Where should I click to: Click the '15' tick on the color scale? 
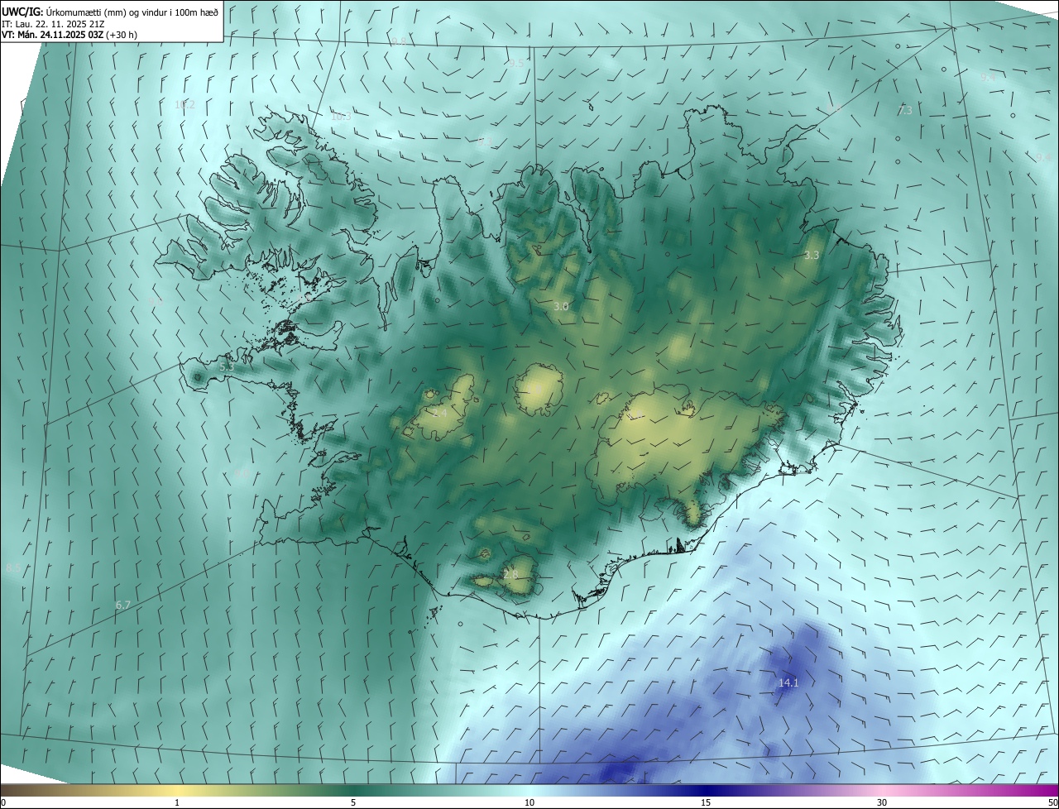pyautogui.click(x=706, y=802)
